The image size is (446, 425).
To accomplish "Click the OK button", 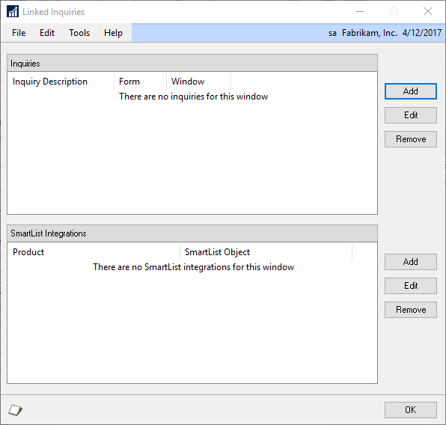I will coord(410,410).
